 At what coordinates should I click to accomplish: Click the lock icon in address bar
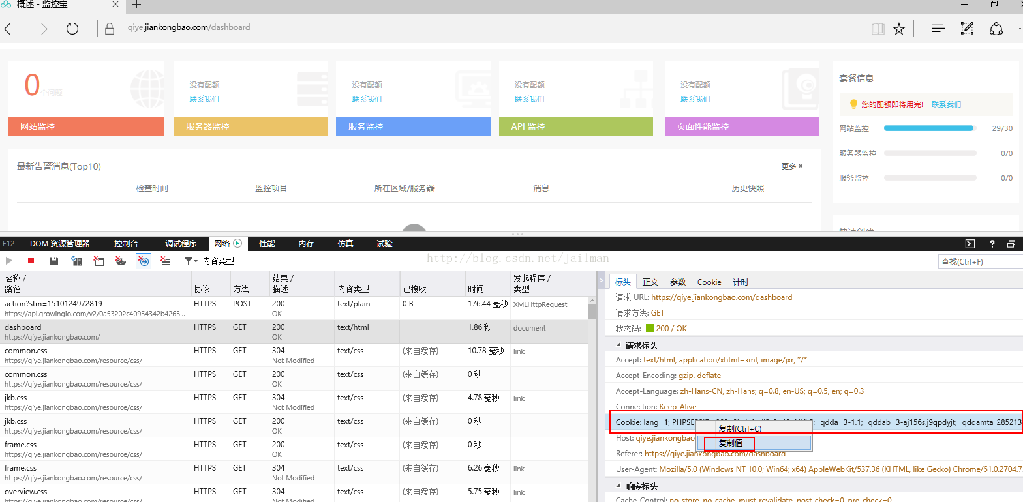click(x=110, y=28)
